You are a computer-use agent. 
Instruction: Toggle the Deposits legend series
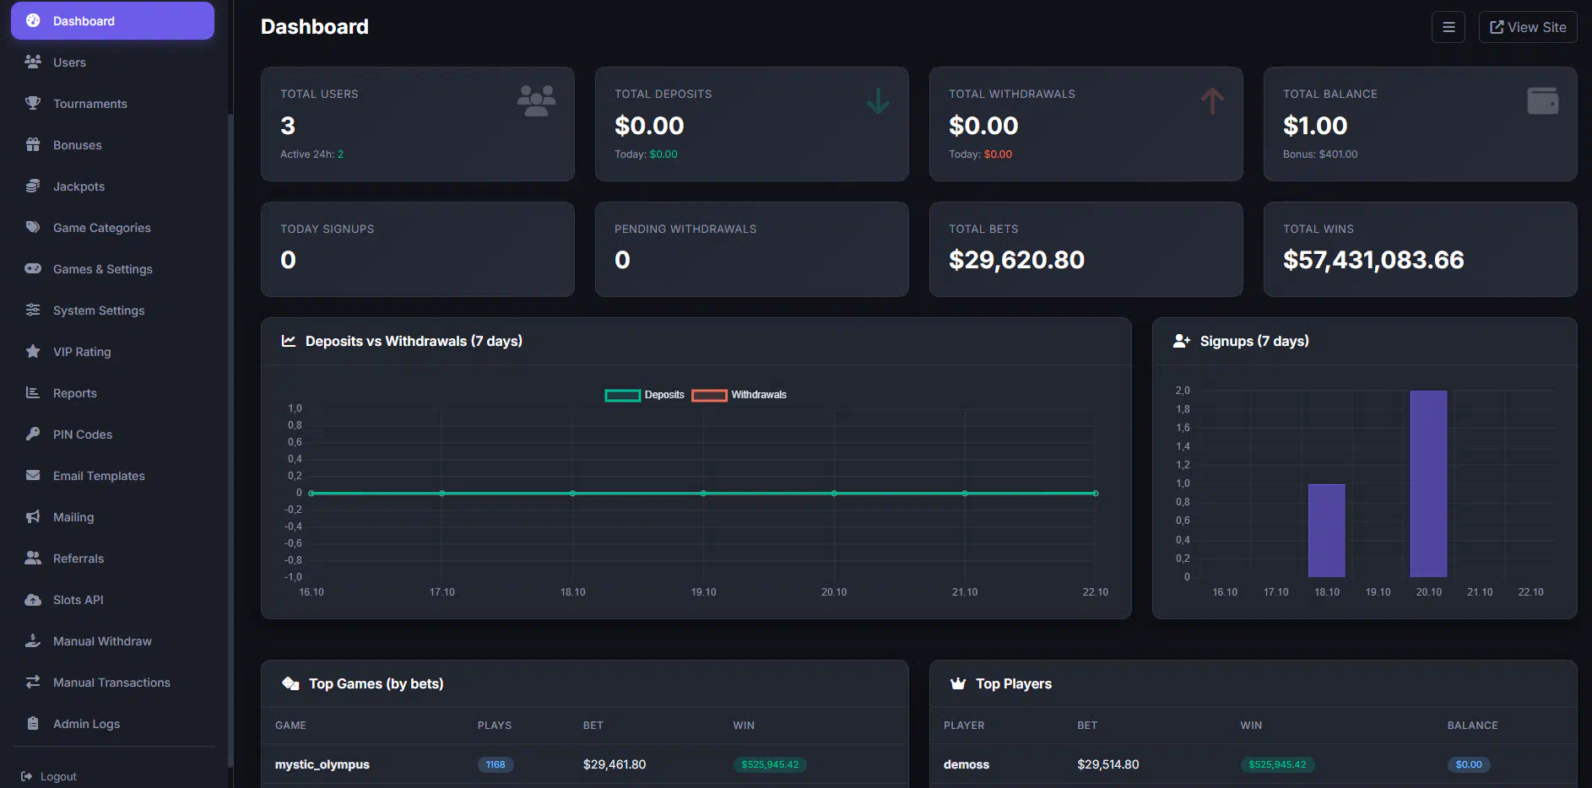pos(645,395)
